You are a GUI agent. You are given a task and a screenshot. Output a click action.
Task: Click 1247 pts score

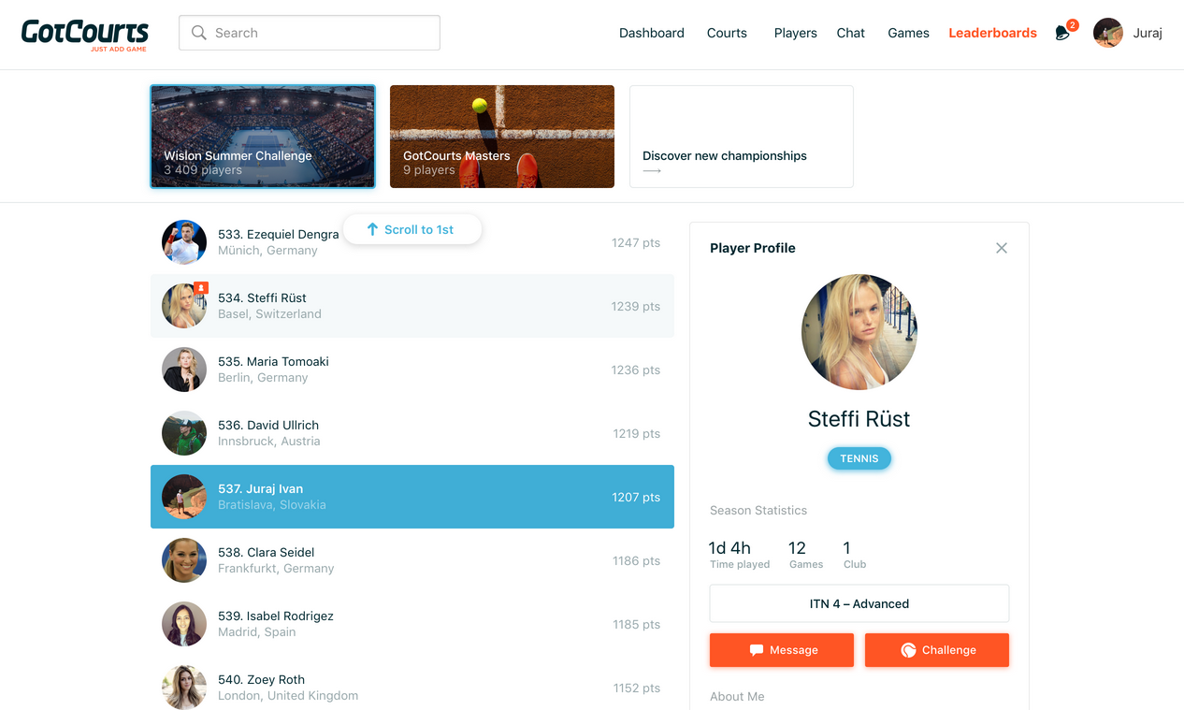tap(636, 242)
